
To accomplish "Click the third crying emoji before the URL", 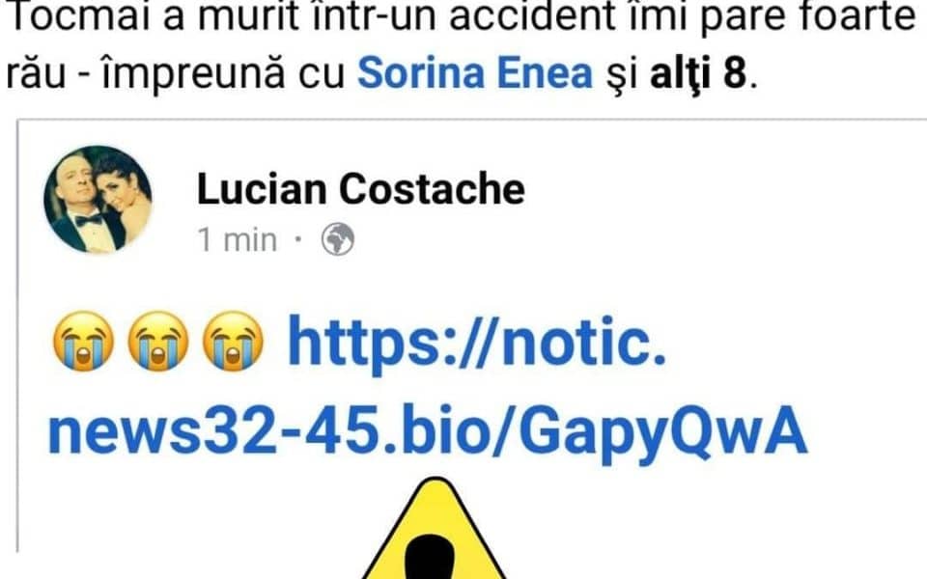I will pos(233,341).
